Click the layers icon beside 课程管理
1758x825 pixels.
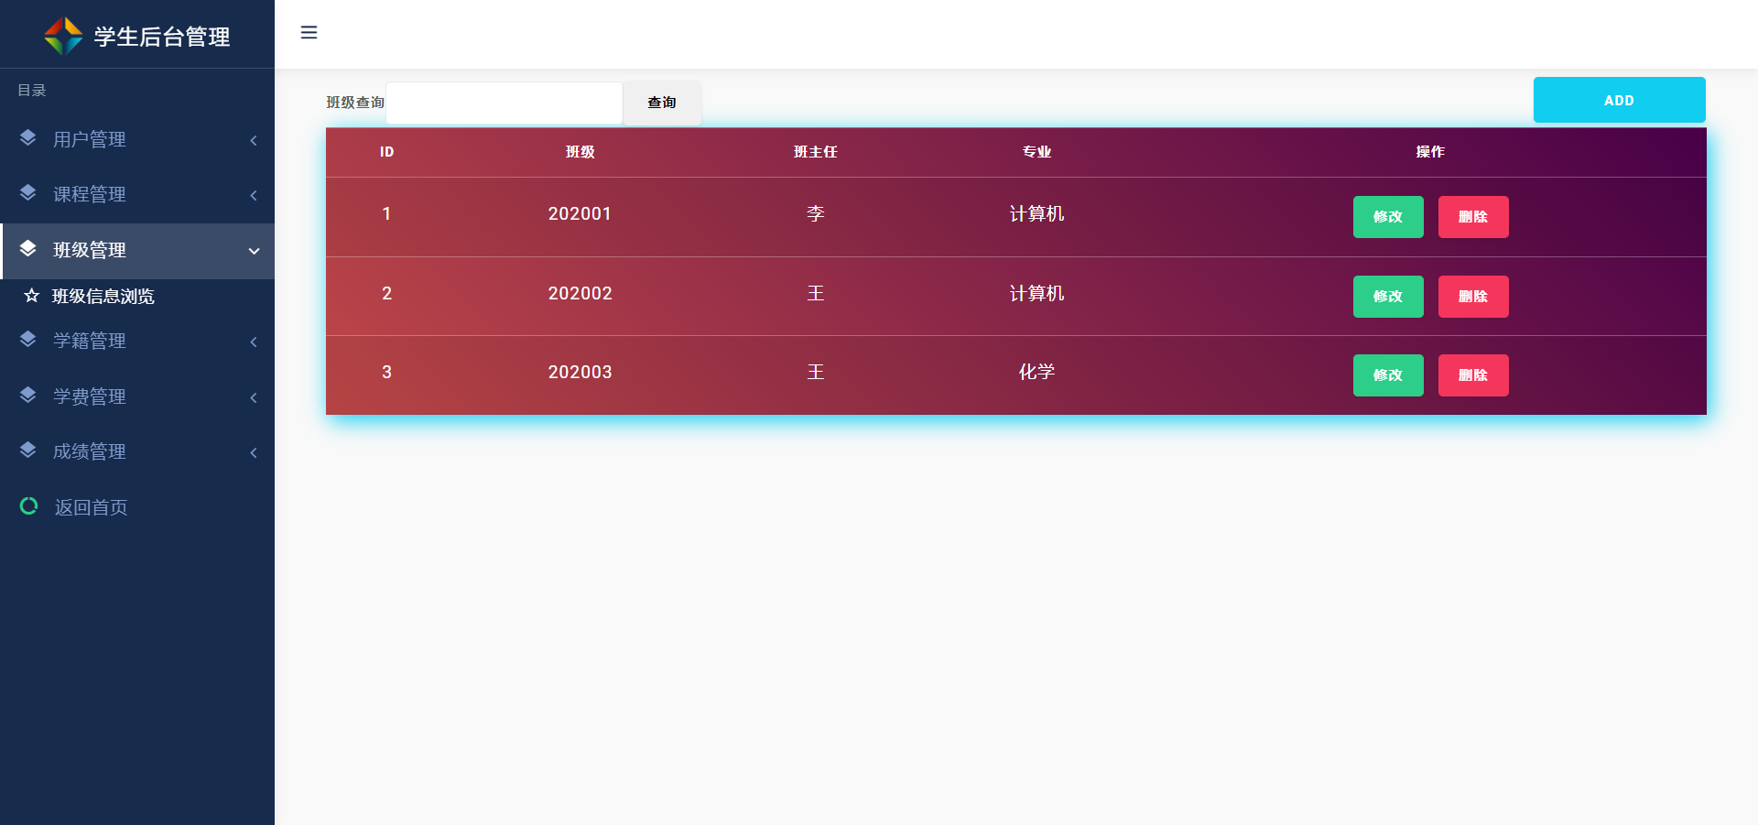click(28, 193)
